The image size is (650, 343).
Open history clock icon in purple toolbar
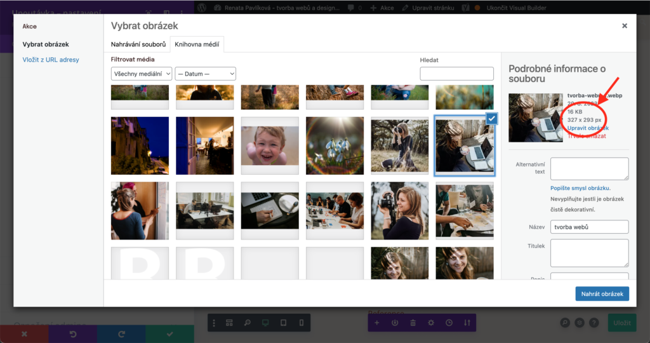point(449,323)
